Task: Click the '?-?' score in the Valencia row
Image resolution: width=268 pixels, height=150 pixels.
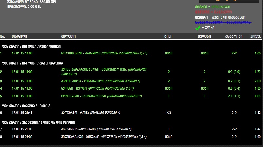Action: [234, 129]
